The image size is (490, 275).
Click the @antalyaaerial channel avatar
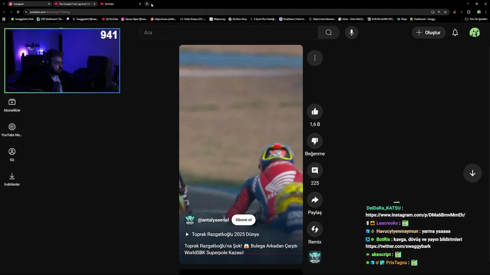click(x=190, y=220)
